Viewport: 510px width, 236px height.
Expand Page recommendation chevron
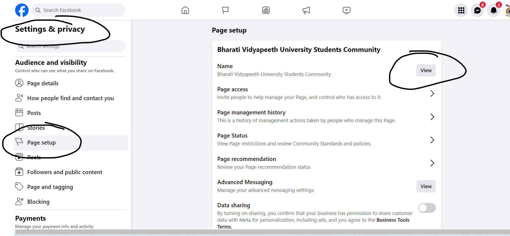point(432,163)
